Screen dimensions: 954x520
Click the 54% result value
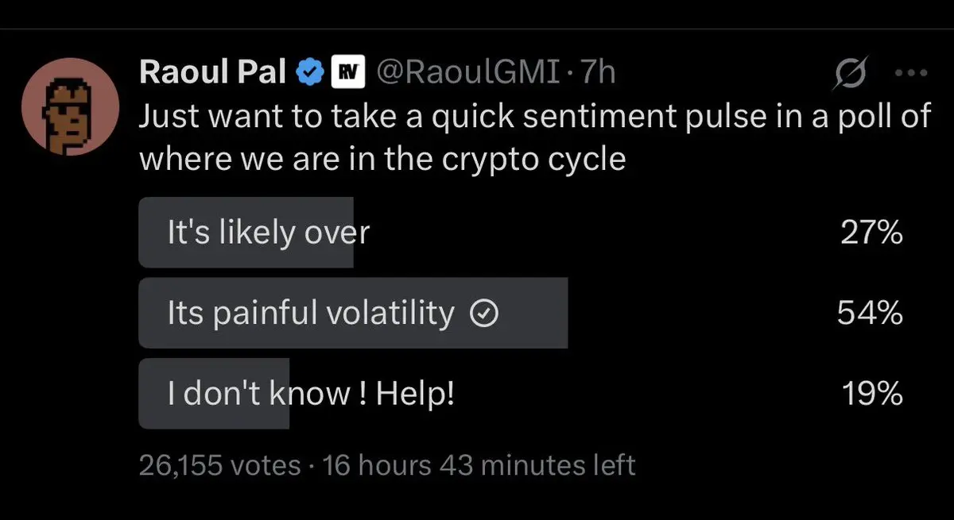(870, 314)
